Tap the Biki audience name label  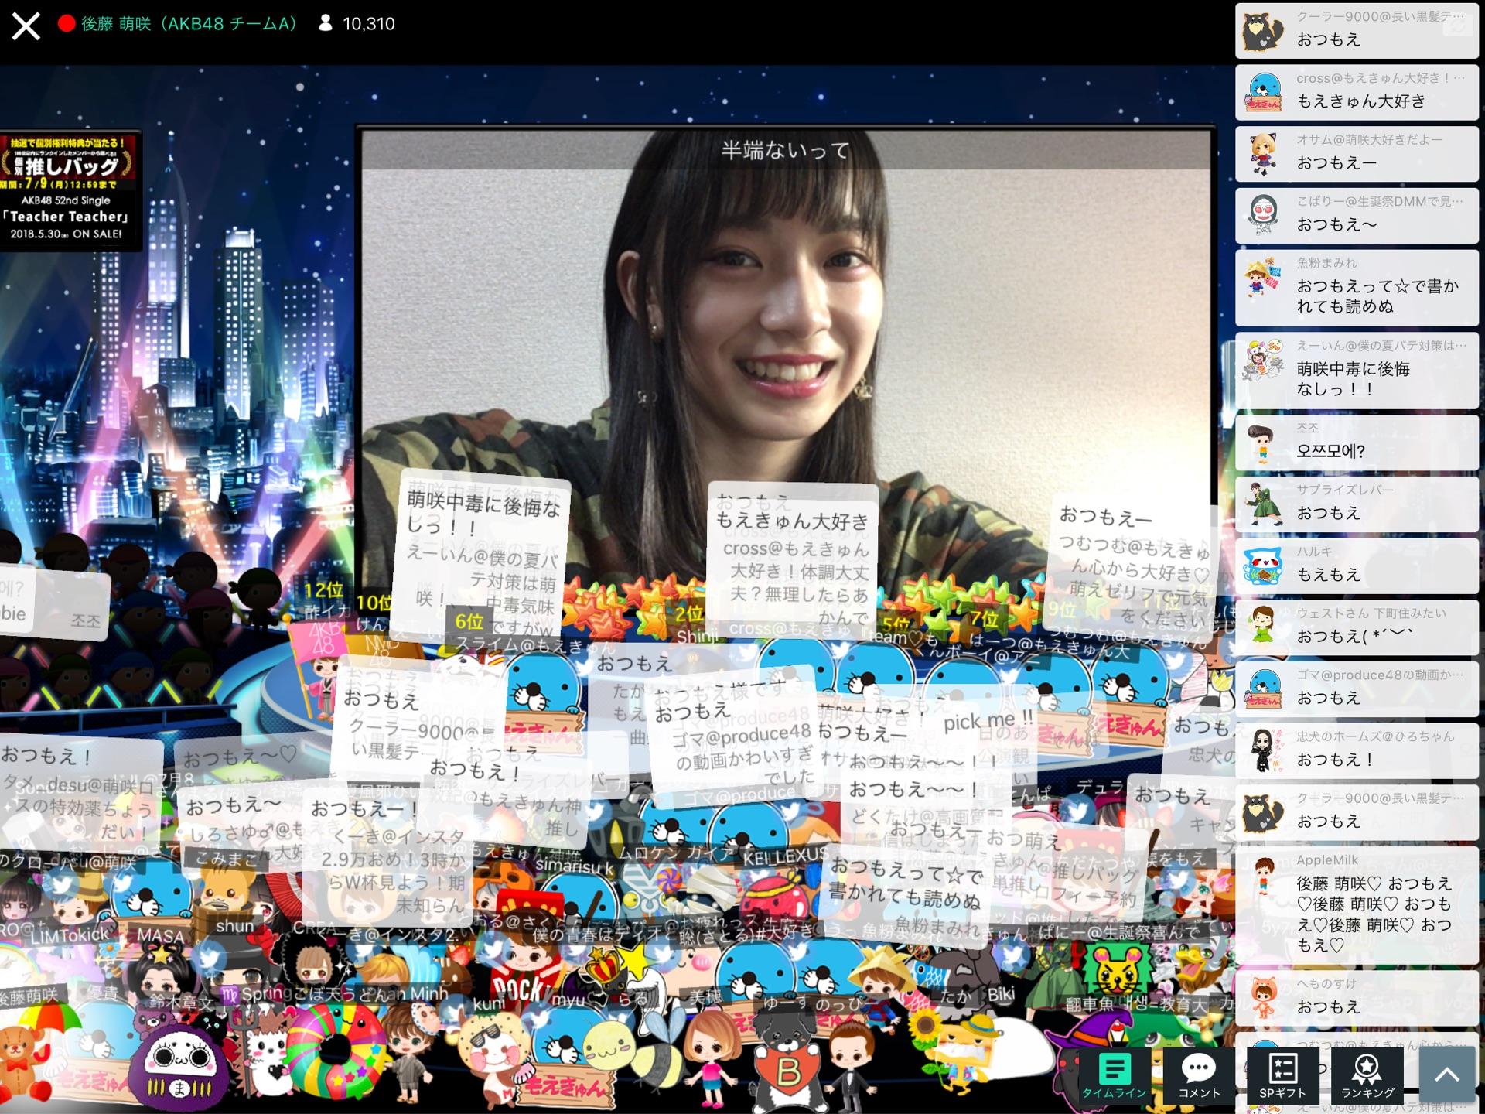(1000, 995)
